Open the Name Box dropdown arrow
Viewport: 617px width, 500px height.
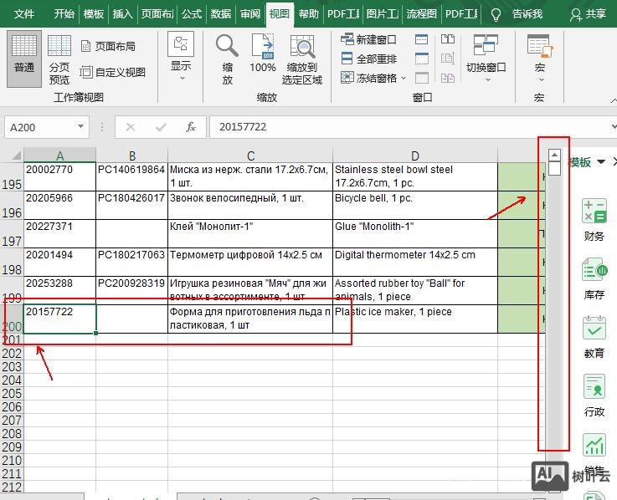tap(81, 127)
